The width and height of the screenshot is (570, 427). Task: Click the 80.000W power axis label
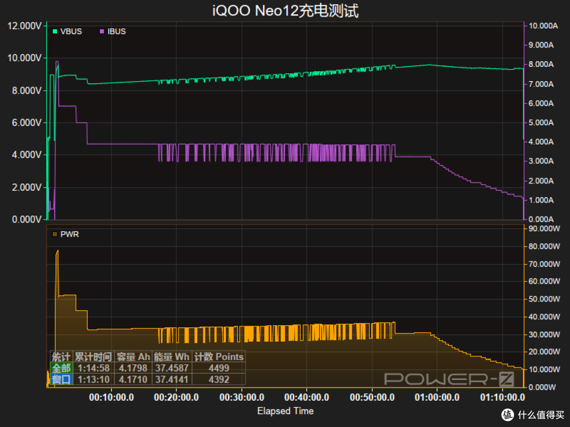point(544,246)
